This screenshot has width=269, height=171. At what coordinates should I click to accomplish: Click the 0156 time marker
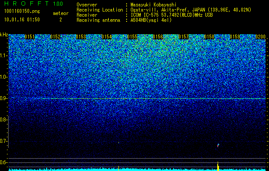coord(158,37)
